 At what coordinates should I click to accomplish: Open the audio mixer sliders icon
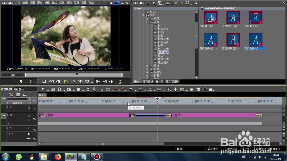[x=198, y=89]
